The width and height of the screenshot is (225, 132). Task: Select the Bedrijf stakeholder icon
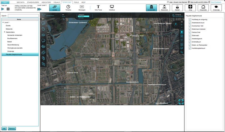point(177,8)
